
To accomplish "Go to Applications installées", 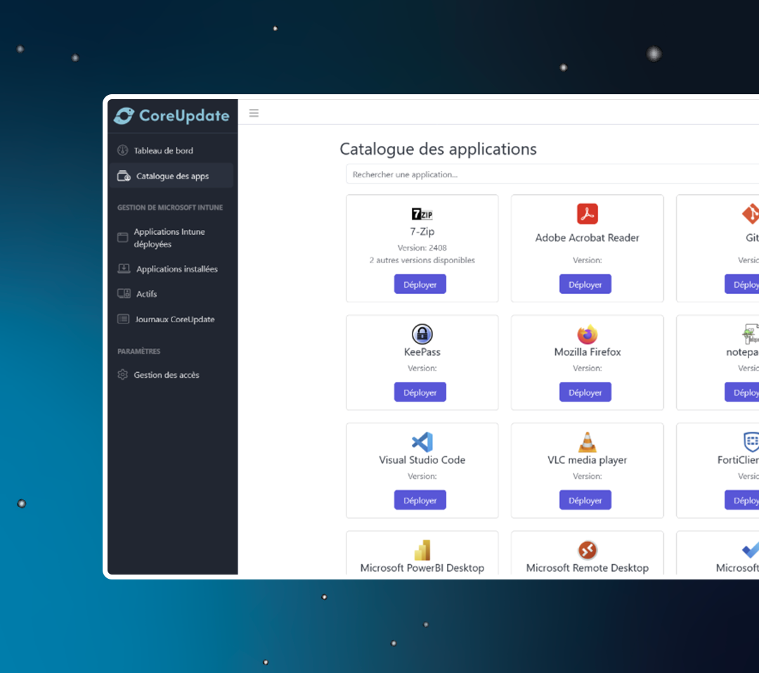I will (176, 269).
